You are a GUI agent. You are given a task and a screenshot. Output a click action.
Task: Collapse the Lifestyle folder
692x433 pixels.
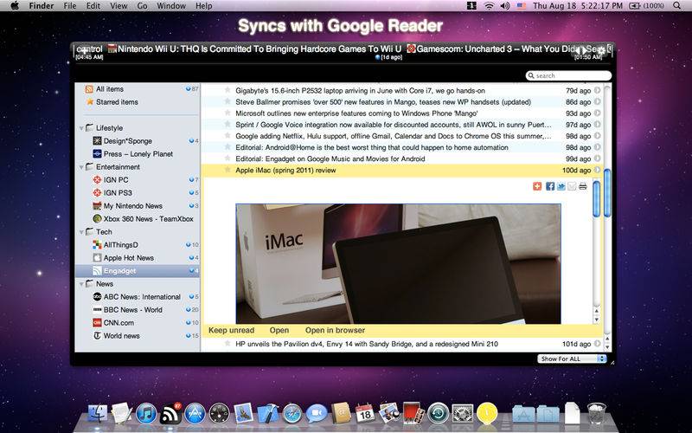coord(81,128)
